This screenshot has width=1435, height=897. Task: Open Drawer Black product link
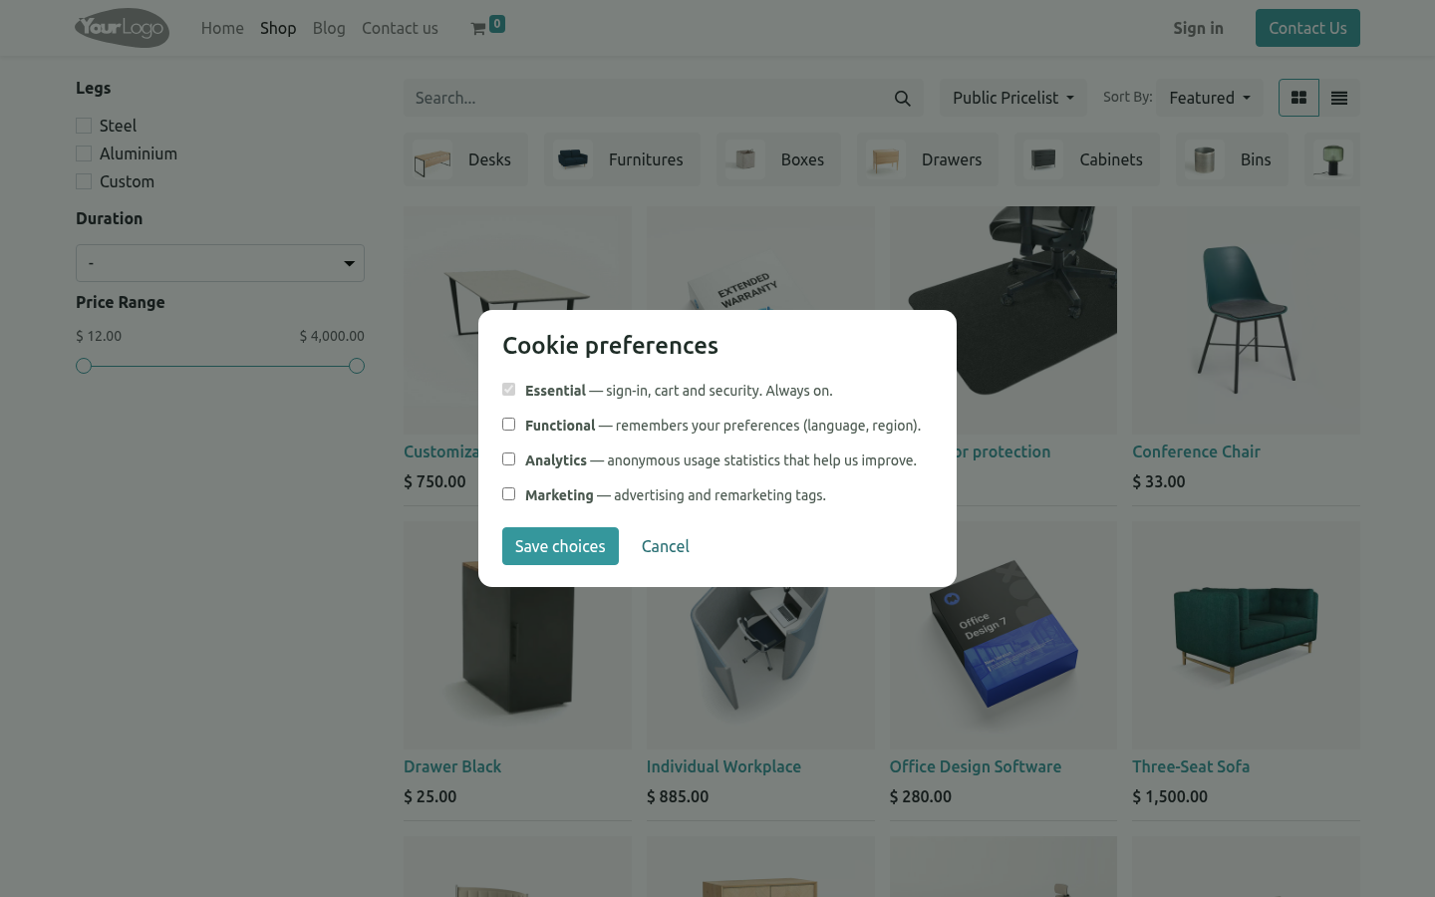(452, 766)
